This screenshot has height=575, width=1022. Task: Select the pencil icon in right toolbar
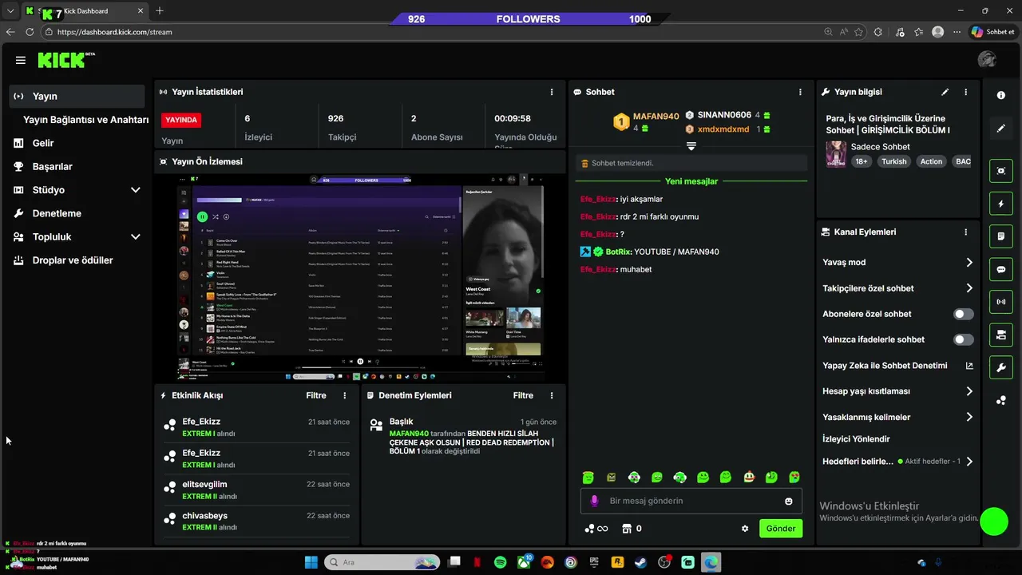[x=1001, y=128]
